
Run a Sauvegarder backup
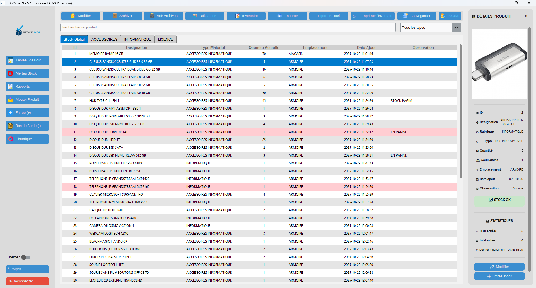(x=417, y=16)
